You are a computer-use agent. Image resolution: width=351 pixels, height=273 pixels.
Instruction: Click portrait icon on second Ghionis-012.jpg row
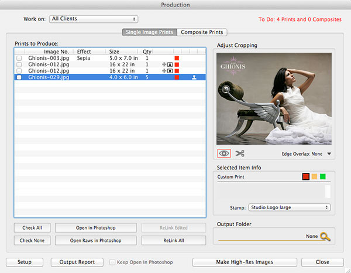click(170, 70)
